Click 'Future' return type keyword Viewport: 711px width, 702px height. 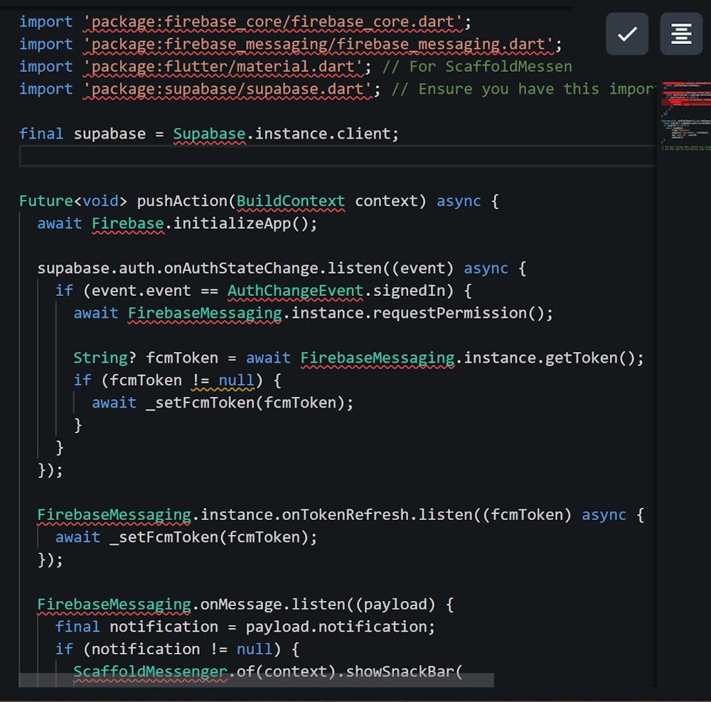pos(46,201)
